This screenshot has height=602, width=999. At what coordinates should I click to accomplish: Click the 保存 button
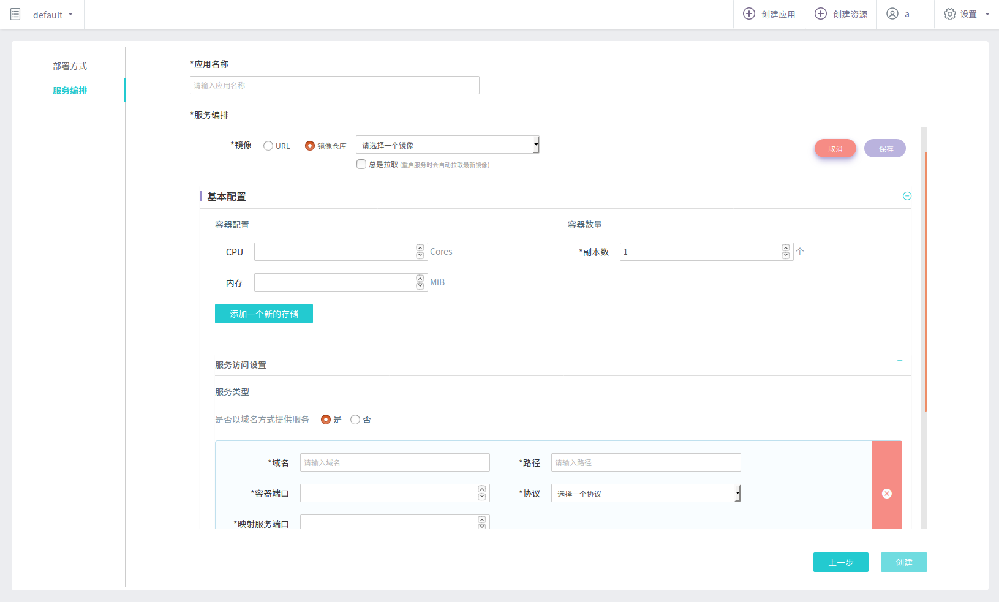click(885, 149)
